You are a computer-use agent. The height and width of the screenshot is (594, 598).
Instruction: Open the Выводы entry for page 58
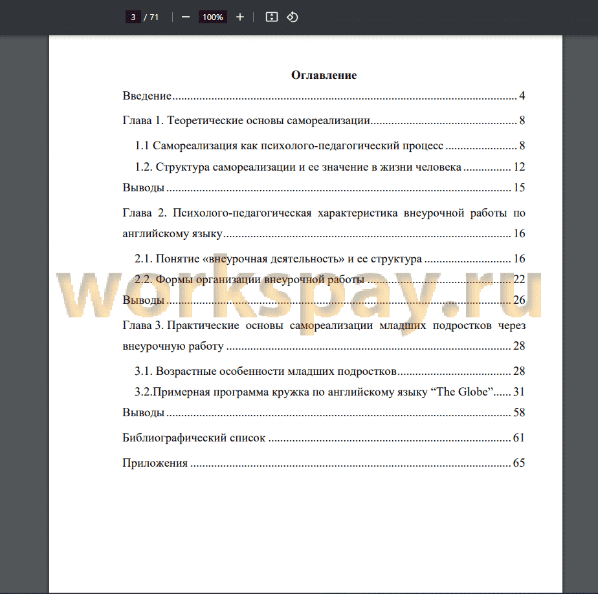point(324,412)
